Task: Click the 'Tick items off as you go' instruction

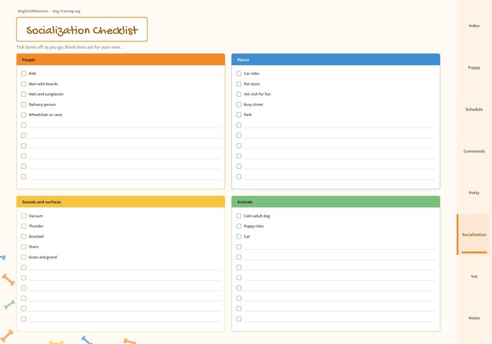Action: click(x=69, y=47)
